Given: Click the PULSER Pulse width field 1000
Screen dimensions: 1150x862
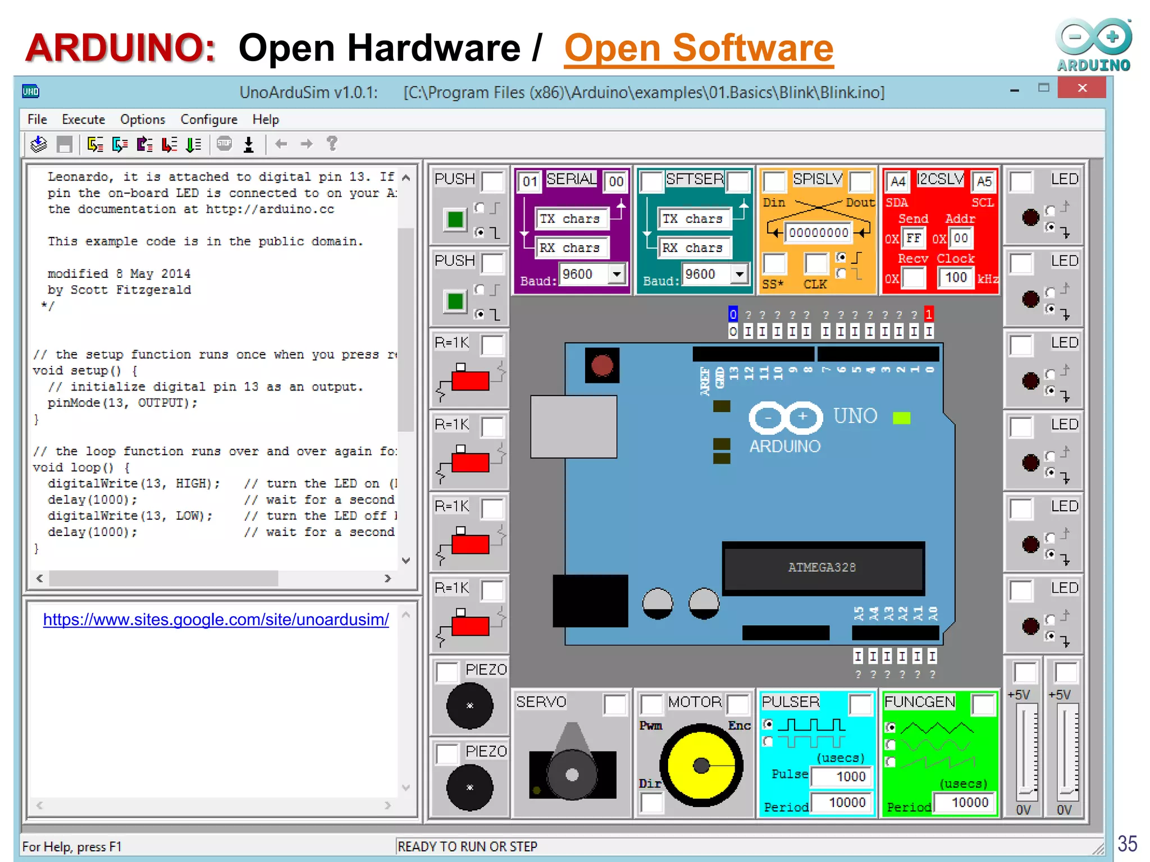Looking at the screenshot, I should click(843, 776).
